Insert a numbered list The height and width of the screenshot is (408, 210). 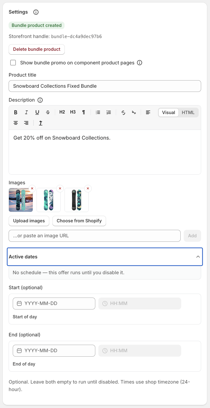(109, 112)
